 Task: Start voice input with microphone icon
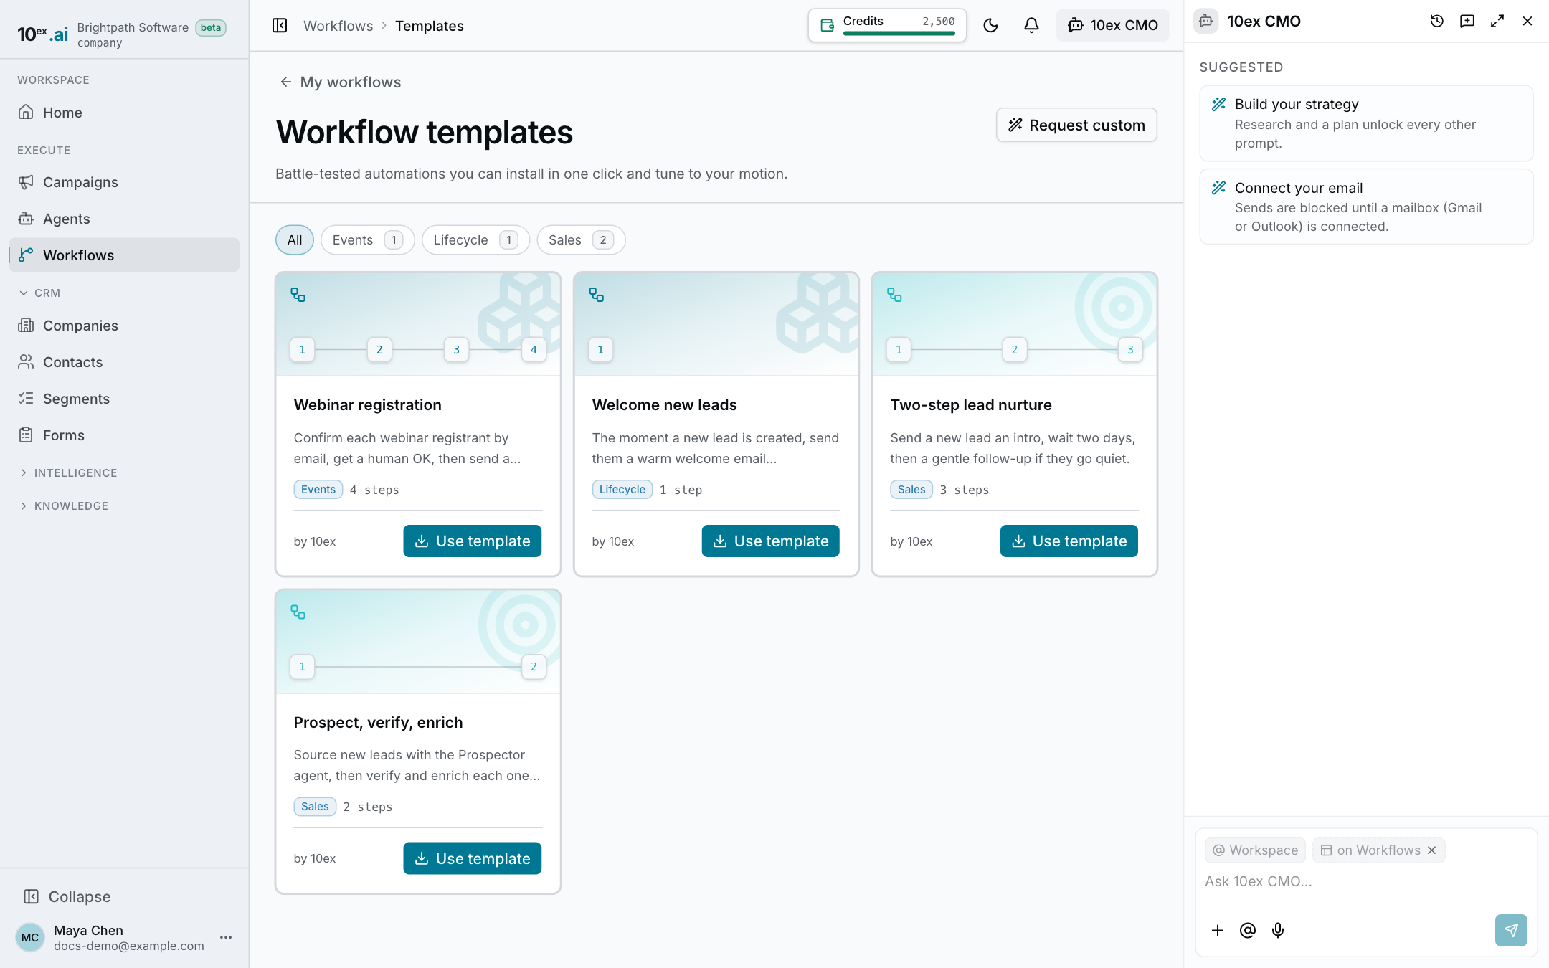(x=1278, y=930)
